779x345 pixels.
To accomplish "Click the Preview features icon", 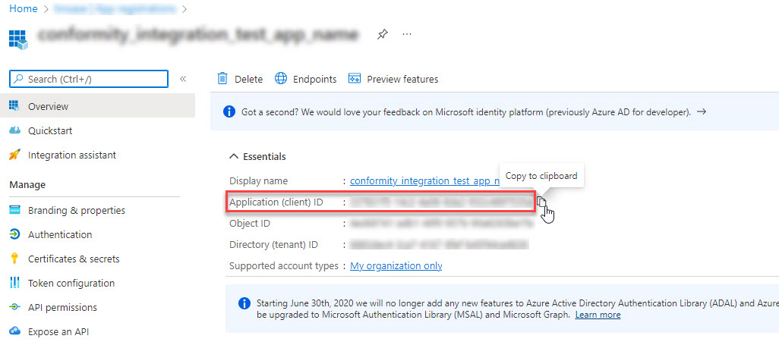I will [x=354, y=79].
